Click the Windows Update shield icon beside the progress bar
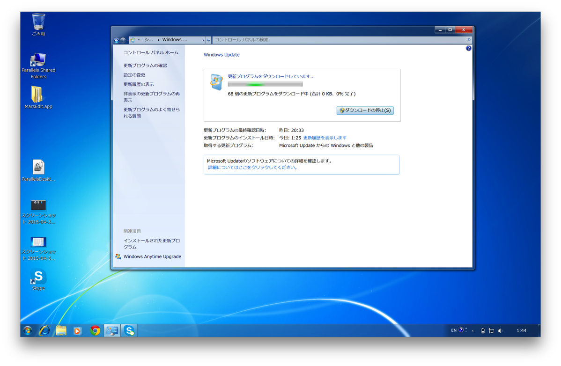Image resolution: width=561 pixels, height=366 pixels. pos(216,81)
